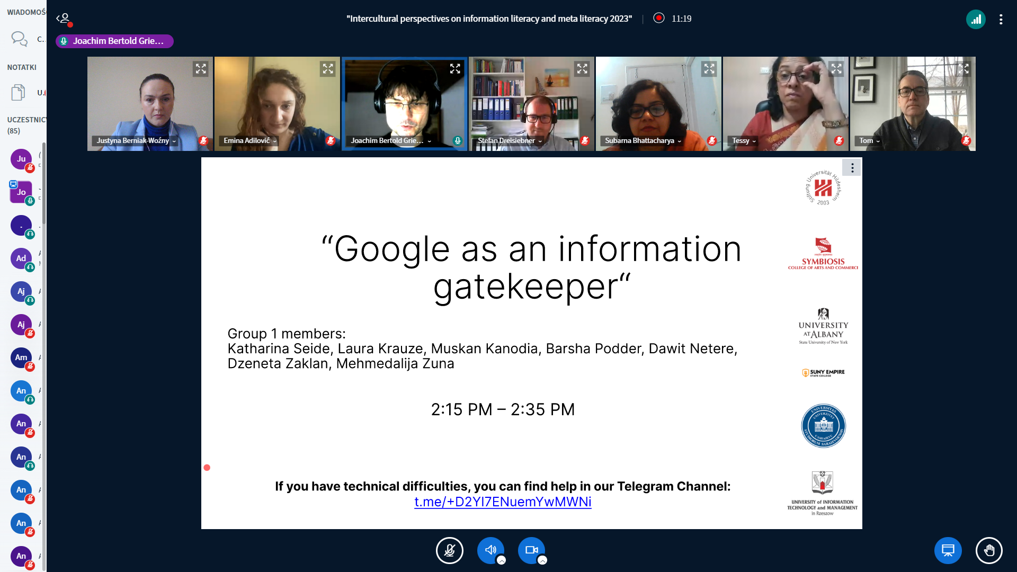Click the NOTATKI section header
The height and width of the screenshot is (572, 1017).
pos(22,67)
